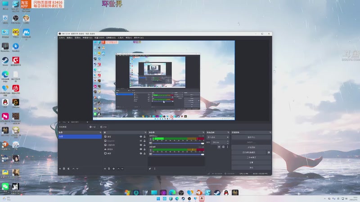Add a scene transition with plus icon
The width and height of the screenshot is (360, 202).
pos(219,147)
